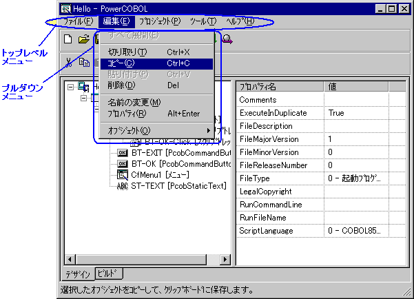Image resolution: width=414 pixels, height=299 pixels.
Task: Select the FileType property name
Action: 254,178
